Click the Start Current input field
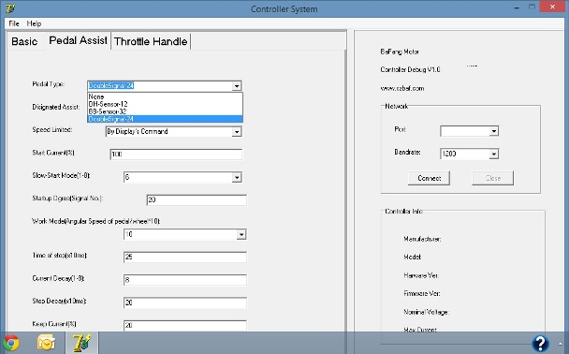Viewport: 569px width, 354px height. tap(176, 155)
